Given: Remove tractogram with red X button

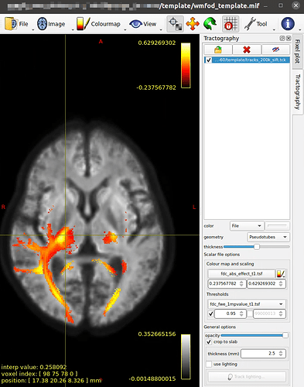Looking at the screenshot, I should coord(247,50).
